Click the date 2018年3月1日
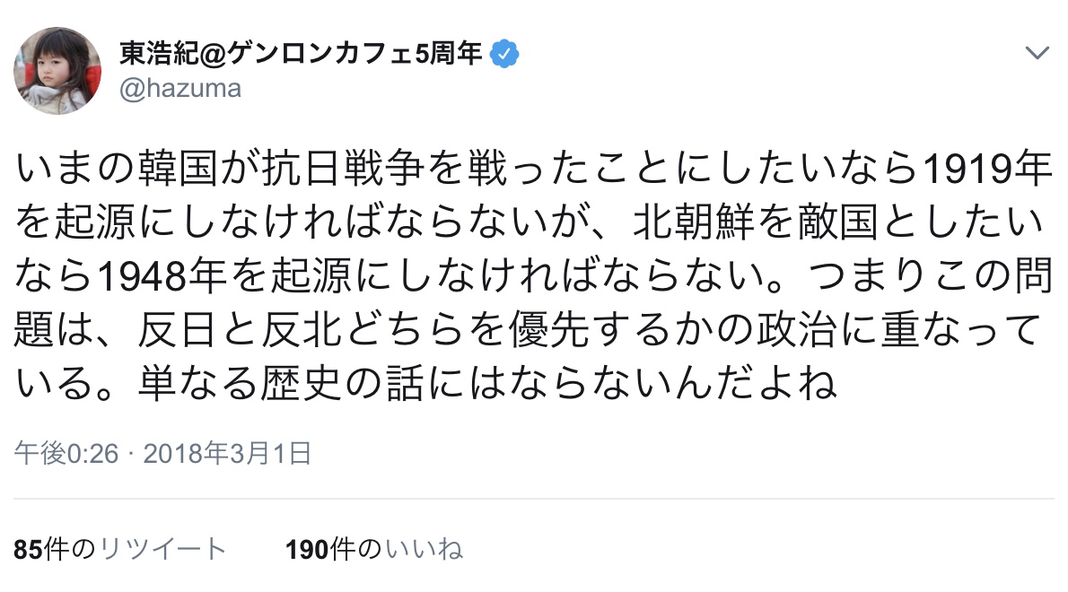 pyautogui.click(x=226, y=454)
